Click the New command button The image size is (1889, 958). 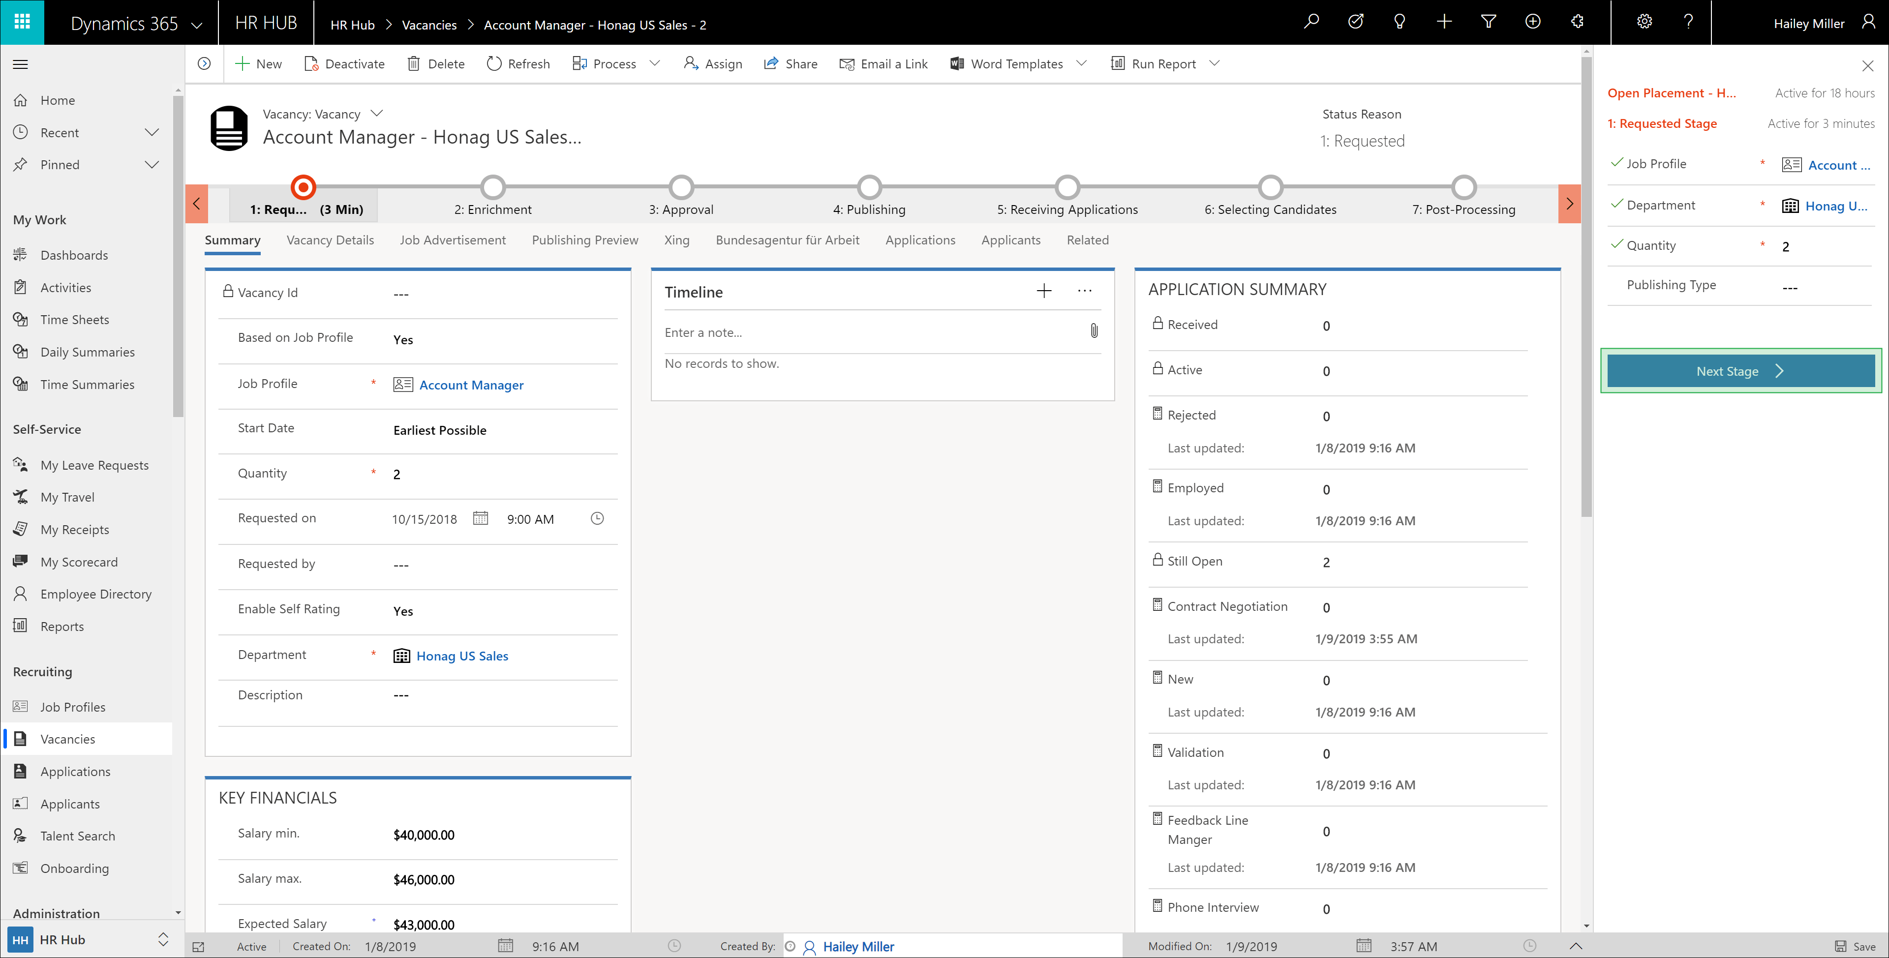tap(258, 64)
